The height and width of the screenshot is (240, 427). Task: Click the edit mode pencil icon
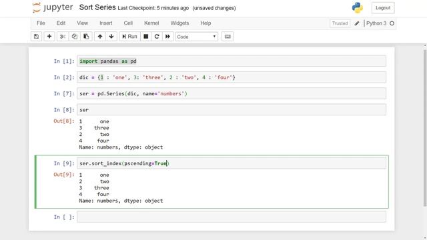coord(357,23)
